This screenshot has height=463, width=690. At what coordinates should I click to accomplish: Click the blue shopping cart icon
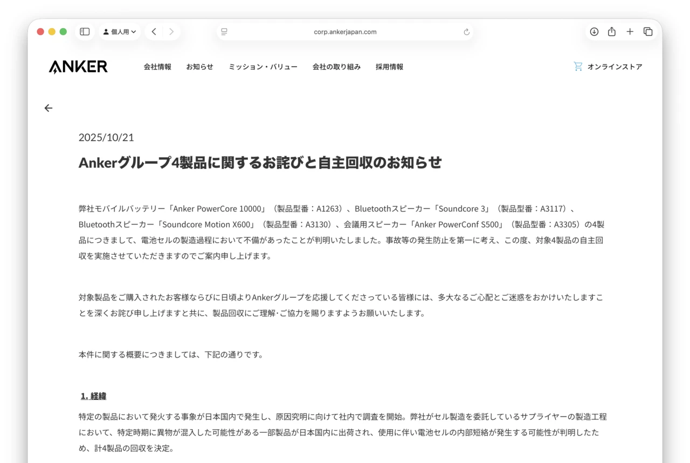click(577, 66)
